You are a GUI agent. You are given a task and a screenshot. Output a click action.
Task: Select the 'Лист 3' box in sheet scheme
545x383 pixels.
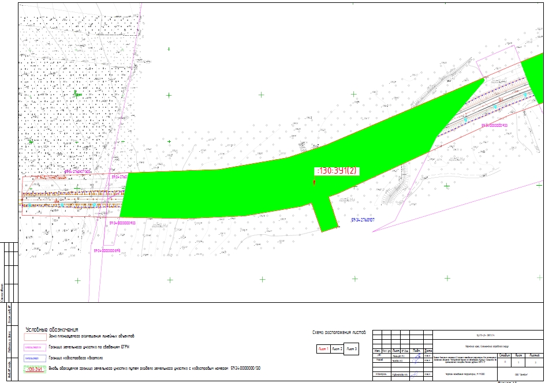pyautogui.click(x=351, y=349)
